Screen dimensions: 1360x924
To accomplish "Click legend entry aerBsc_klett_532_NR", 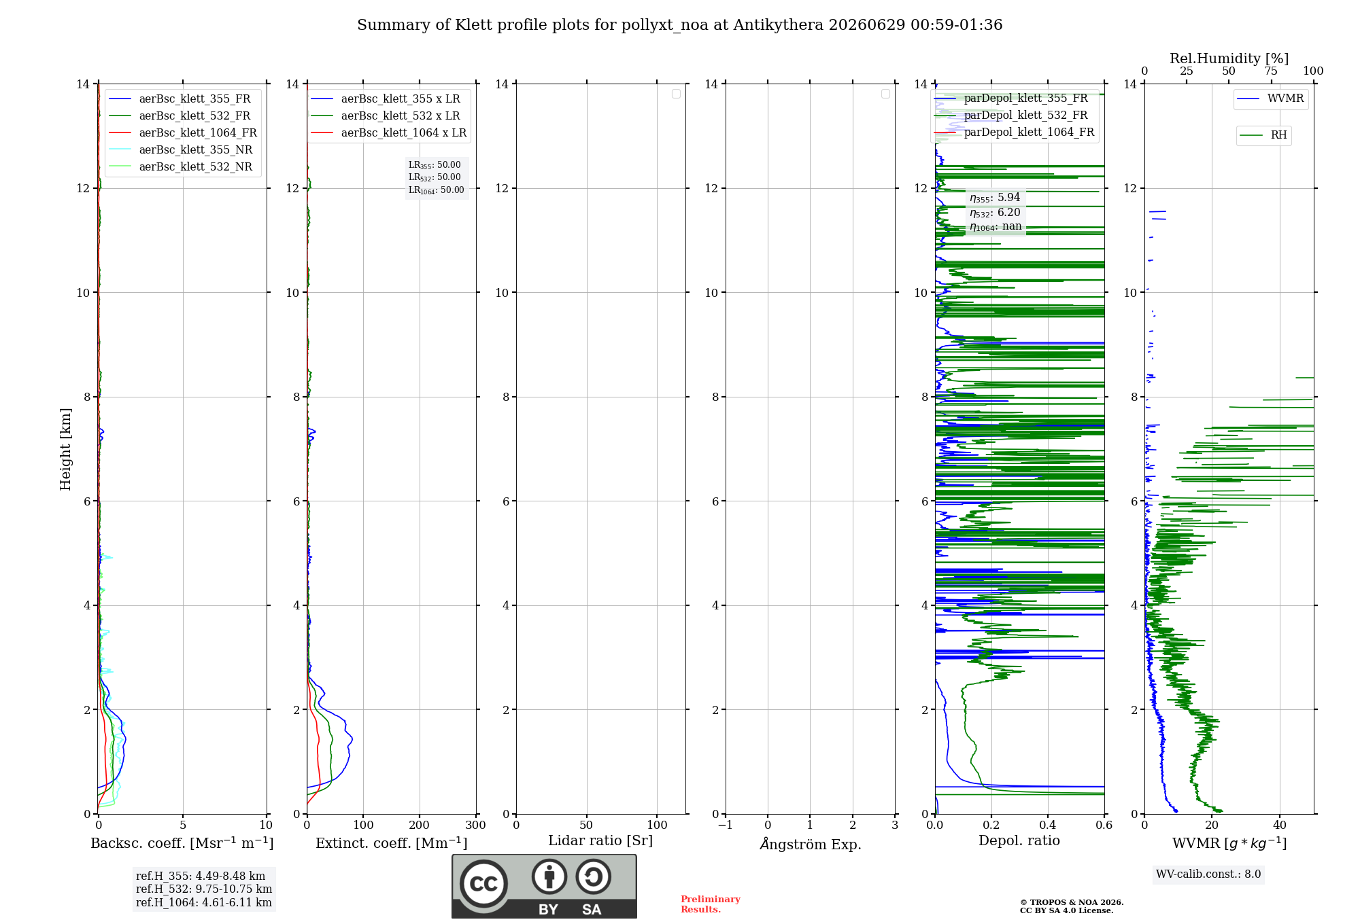I will coord(182,166).
